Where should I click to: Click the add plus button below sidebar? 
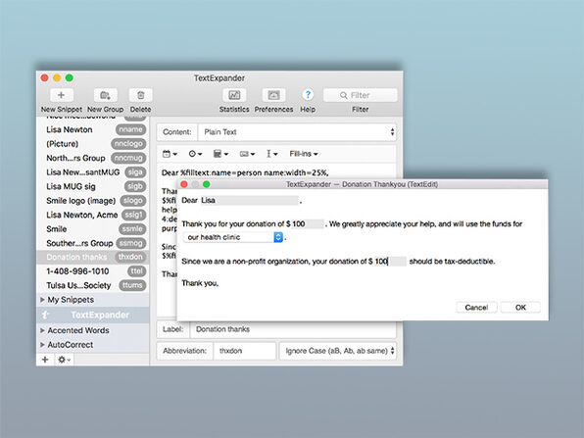click(x=45, y=360)
